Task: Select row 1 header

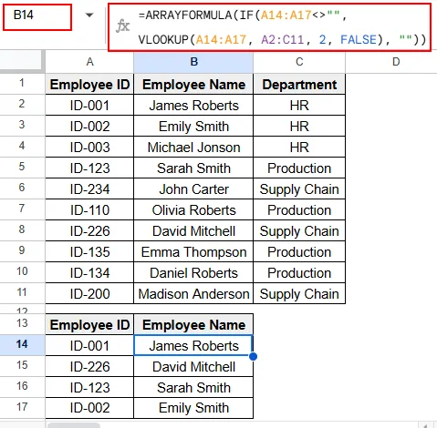Action: point(22,84)
